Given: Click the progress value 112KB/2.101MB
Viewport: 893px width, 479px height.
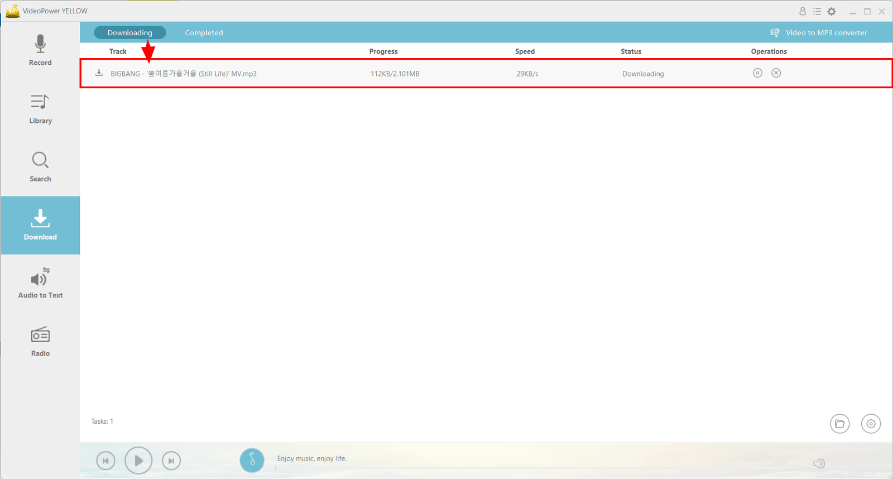Looking at the screenshot, I should coord(395,74).
